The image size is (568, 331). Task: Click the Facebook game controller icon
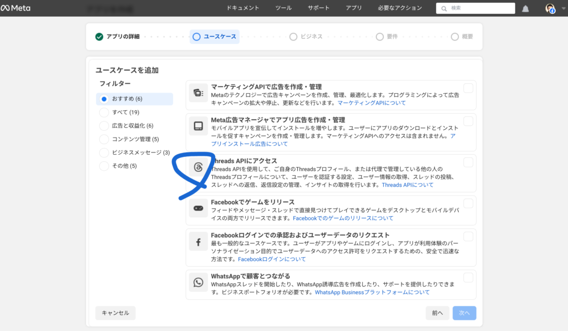[x=198, y=208]
